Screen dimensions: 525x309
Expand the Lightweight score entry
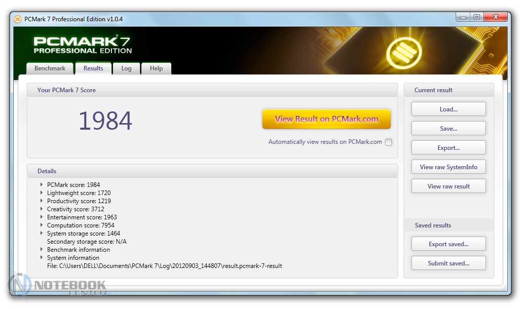[x=42, y=193]
